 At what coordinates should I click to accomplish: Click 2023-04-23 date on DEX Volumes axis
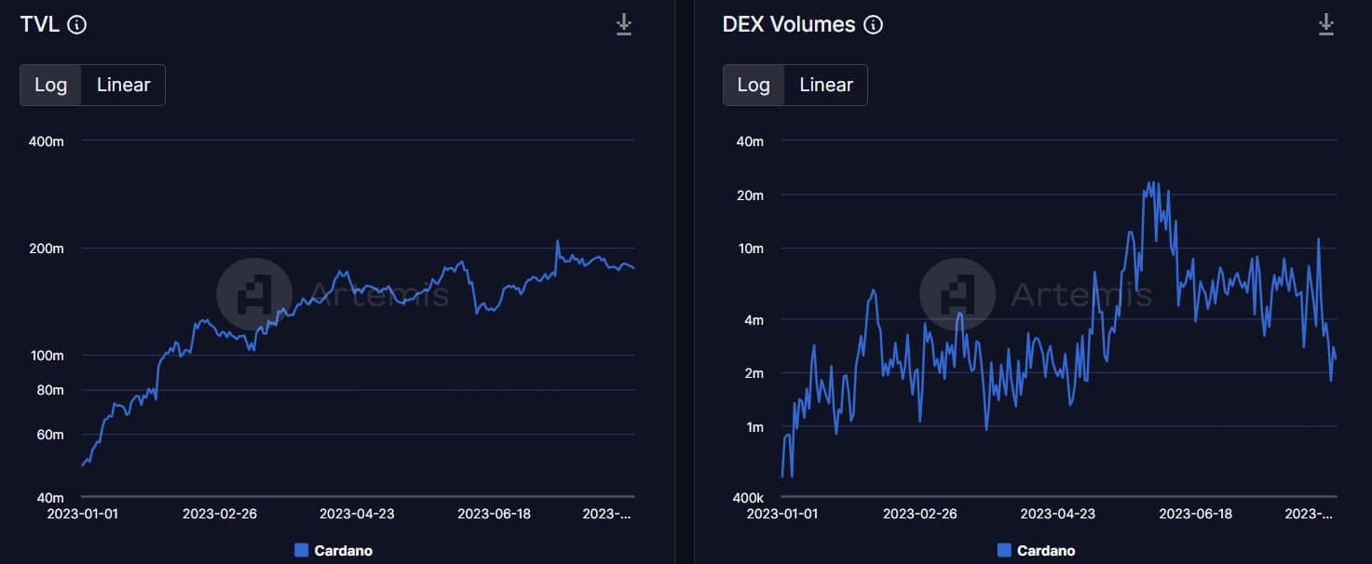(x=1058, y=514)
